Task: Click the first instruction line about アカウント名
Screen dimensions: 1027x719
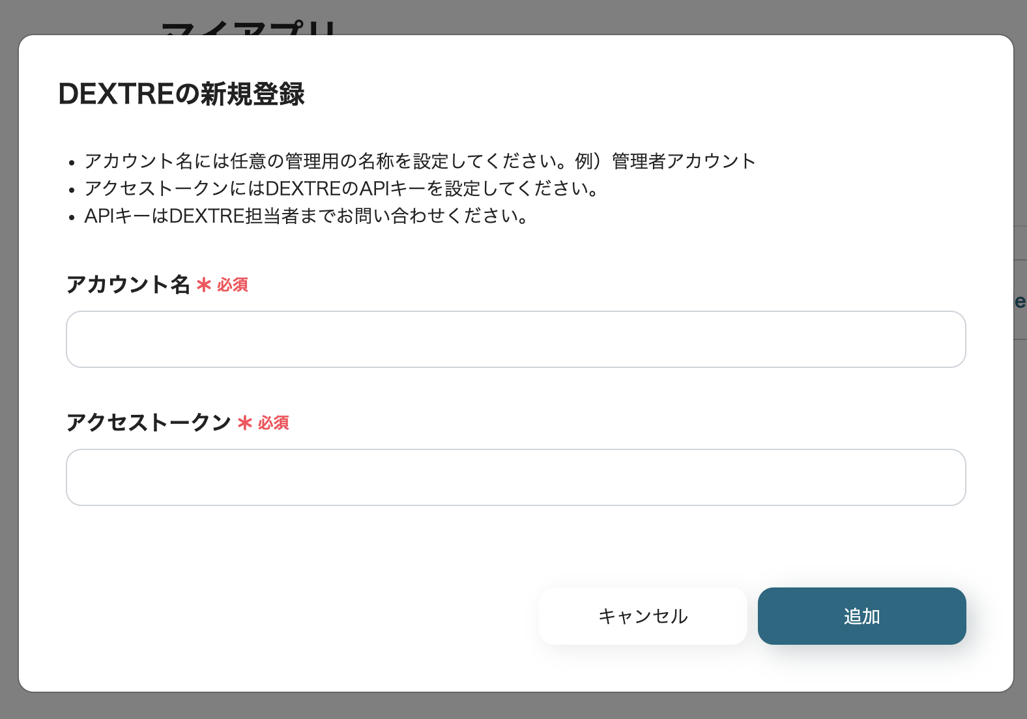Action: [326, 161]
